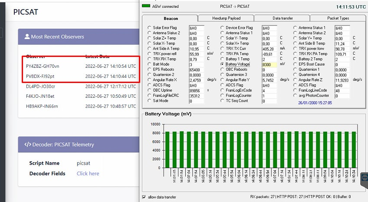Select the Ant Side B Temp radio button

[x=295, y=43]
